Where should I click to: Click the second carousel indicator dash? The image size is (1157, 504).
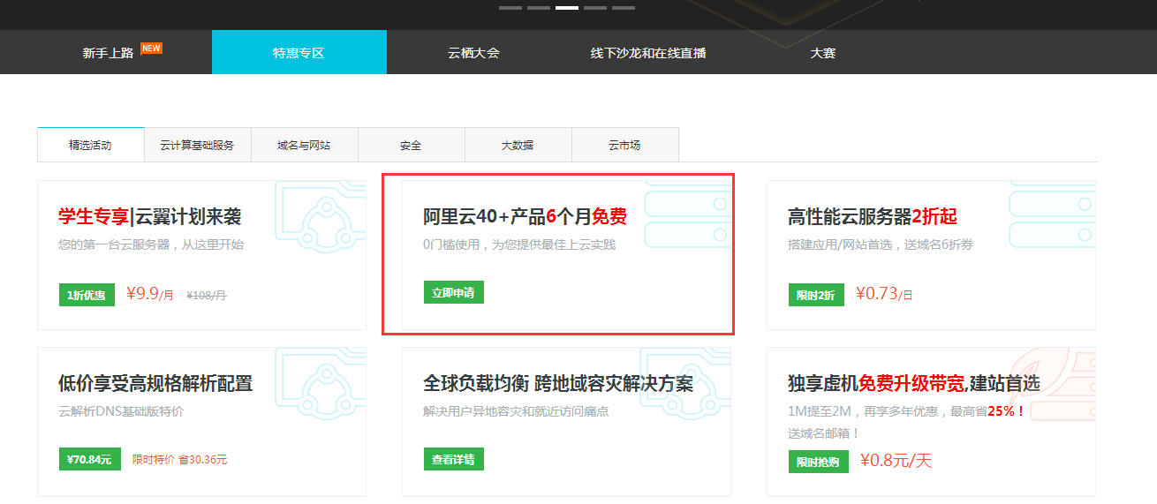pos(539,7)
